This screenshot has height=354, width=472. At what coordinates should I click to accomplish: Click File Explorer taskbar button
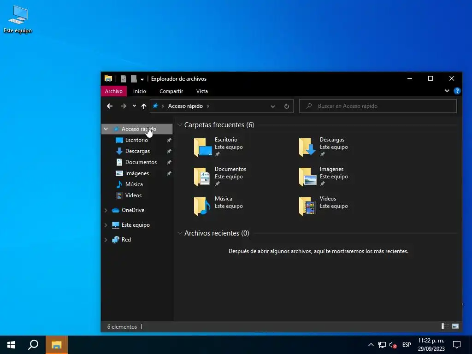click(x=56, y=345)
